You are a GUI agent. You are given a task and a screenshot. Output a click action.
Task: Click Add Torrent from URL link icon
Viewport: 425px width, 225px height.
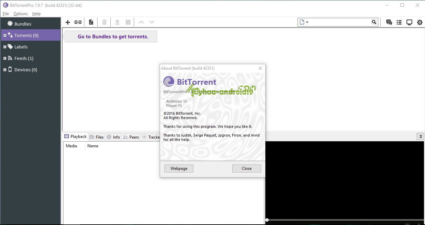tap(78, 22)
